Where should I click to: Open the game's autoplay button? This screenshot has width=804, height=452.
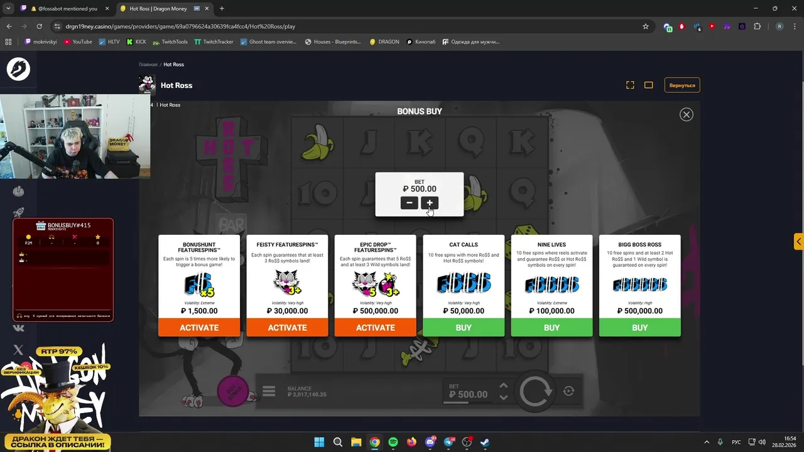(x=568, y=391)
